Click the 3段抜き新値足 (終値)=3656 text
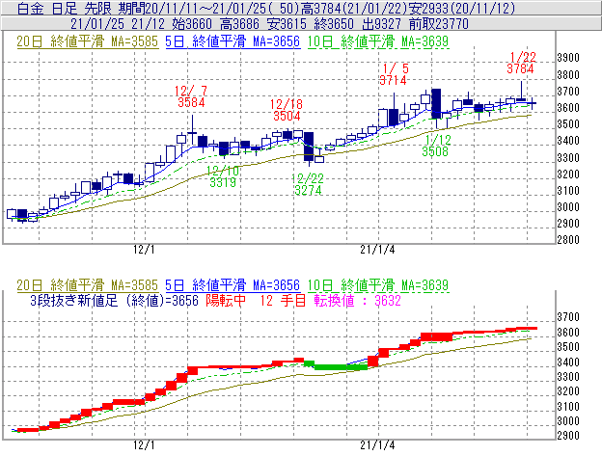602x456 pixels. point(115,300)
